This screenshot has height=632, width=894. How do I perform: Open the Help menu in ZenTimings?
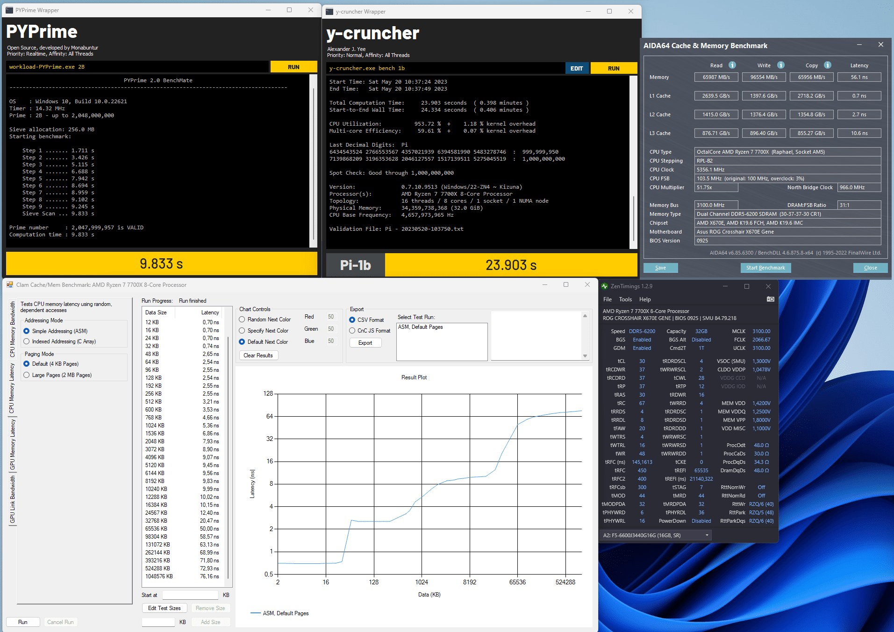pos(645,299)
